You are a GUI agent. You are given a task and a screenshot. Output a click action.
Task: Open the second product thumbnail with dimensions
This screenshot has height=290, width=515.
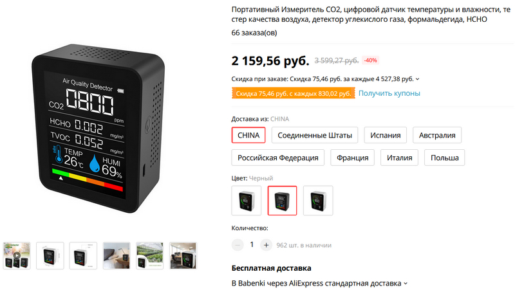pyautogui.click(x=50, y=255)
